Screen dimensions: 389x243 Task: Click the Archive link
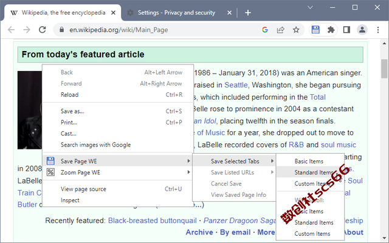pyautogui.click(x=199, y=232)
